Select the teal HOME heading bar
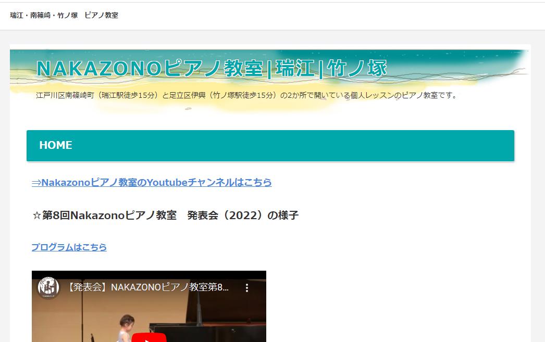This screenshot has height=342, width=545. coord(270,146)
